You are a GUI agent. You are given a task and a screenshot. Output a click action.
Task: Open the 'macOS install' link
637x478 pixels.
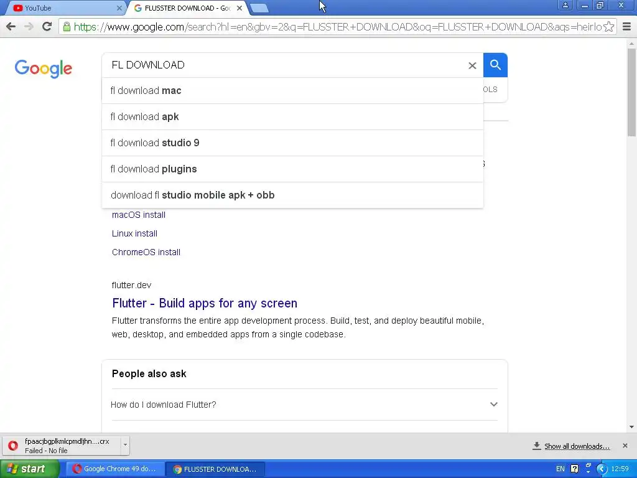pyautogui.click(x=139, y=215)
